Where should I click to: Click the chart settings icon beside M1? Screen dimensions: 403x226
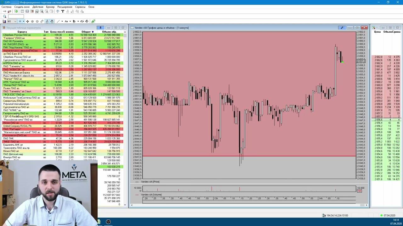click(4, 21)
